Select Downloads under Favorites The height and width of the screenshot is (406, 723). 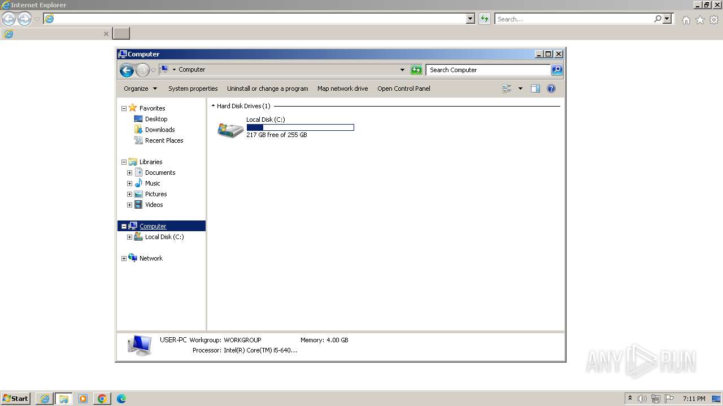160,130
